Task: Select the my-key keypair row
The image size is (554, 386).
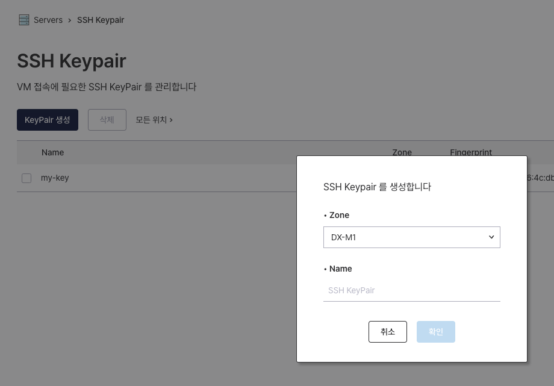Action: (x=55, y=178)
